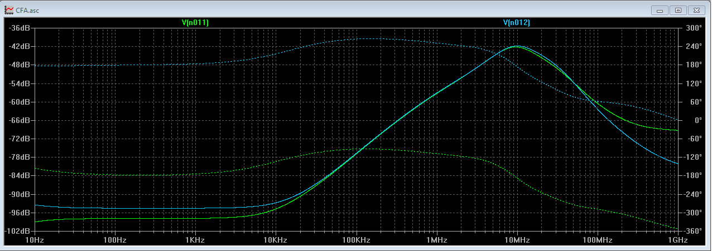Click the 1KHz frequency axis label
The width and height of the screenshot is (712, 251).
[195, 240]
